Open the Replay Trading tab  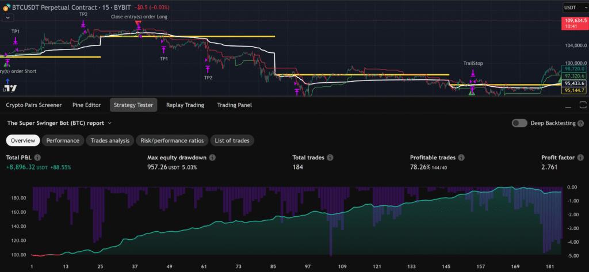[x=185, y=105]
